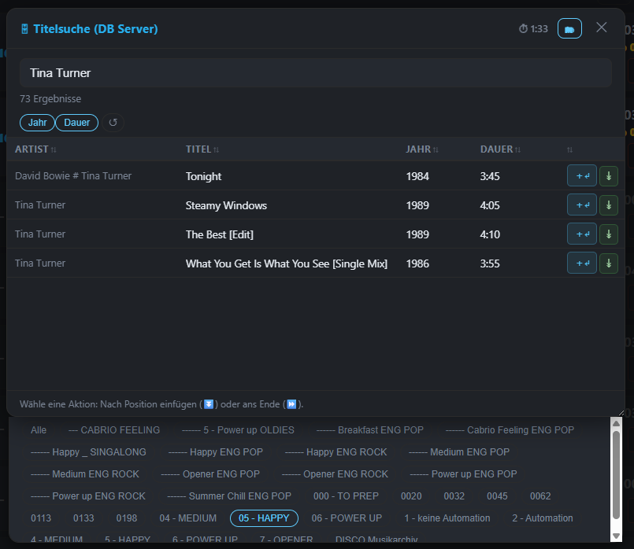The height and width of the screenshot is (549, 634).
Task: Sort results by the JAHR column
Action: (x=421, y=149)
